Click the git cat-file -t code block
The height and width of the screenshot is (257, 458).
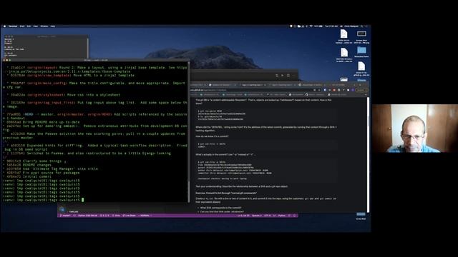(266, 146)
